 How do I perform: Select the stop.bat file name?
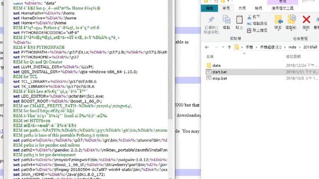(x=220, y=79)
